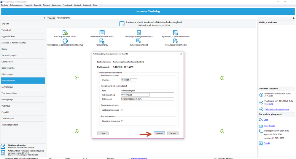Click the Puhelinnumero input field
296x159 pixels.
click(x=135, y=95)
